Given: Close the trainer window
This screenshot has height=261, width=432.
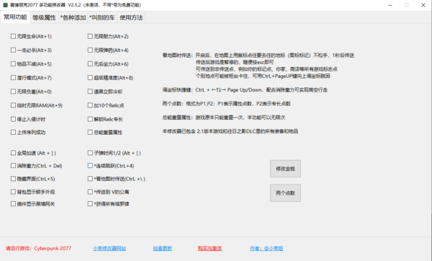Looking at the screenshot, I should click(423, 5).
